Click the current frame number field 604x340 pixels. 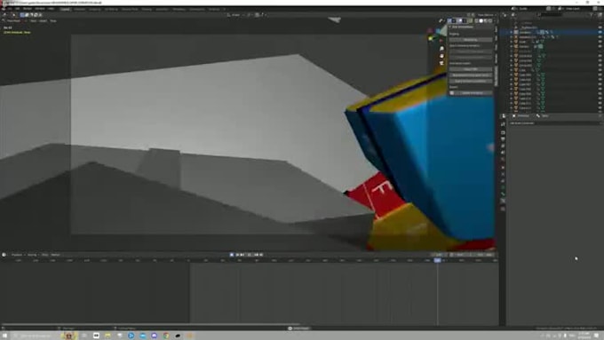tap(439, 255)
